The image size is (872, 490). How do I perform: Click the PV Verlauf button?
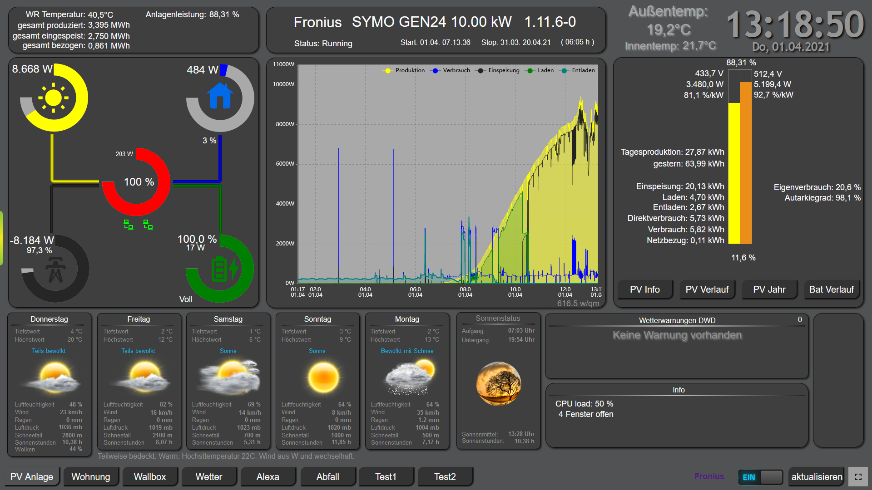coord(707,289)
